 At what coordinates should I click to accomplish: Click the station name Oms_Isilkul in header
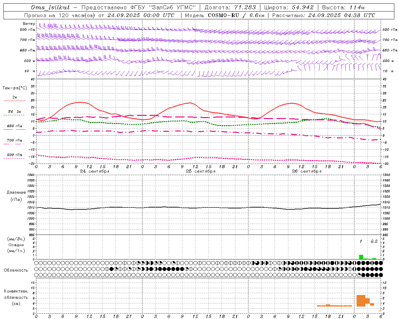pos(50,7)
